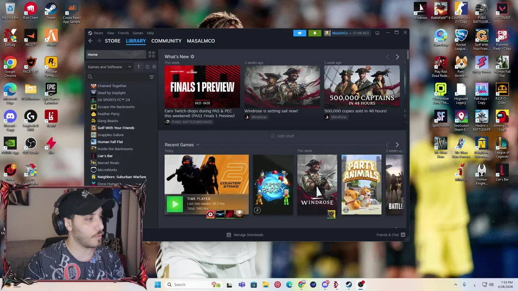
Task: Open Discord from the taskbar
Action: (325, 285)
